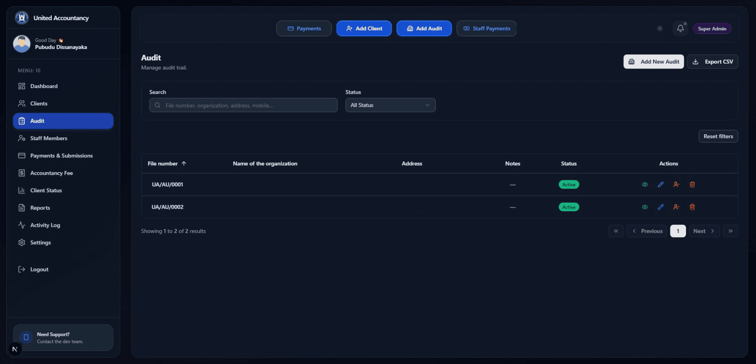Open Staff Payments shortcut
Viewport: 756px width, 364px height.
tap(487, 29)
